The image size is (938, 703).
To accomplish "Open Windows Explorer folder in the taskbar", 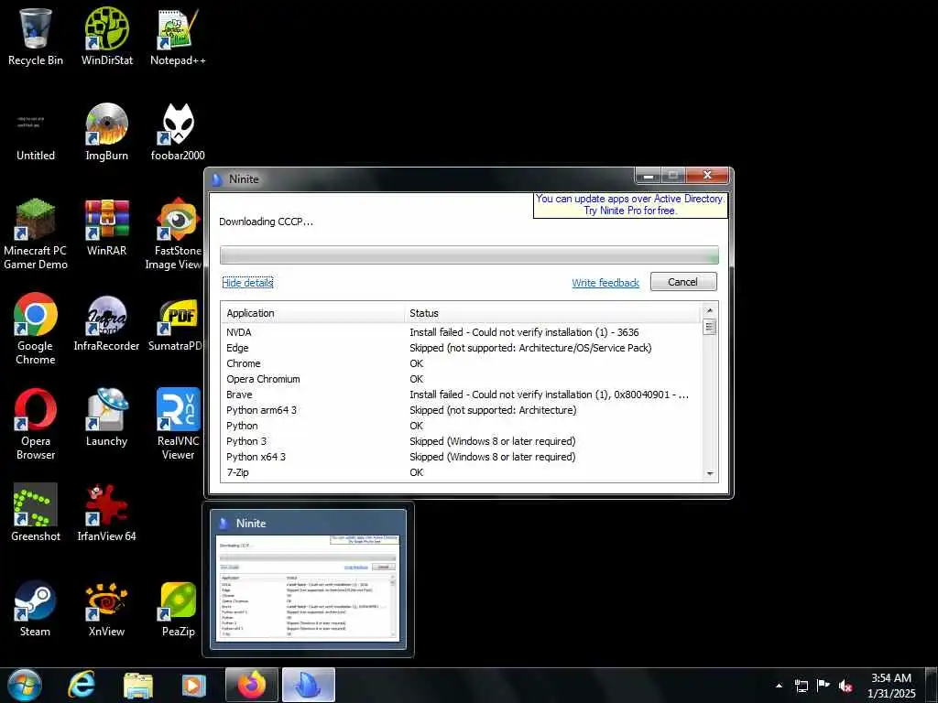I will click(x=138, y=685).
